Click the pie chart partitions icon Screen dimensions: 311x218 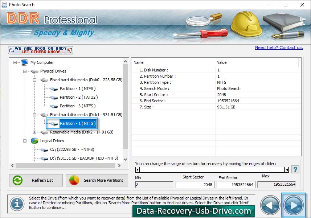pos(74,180)
